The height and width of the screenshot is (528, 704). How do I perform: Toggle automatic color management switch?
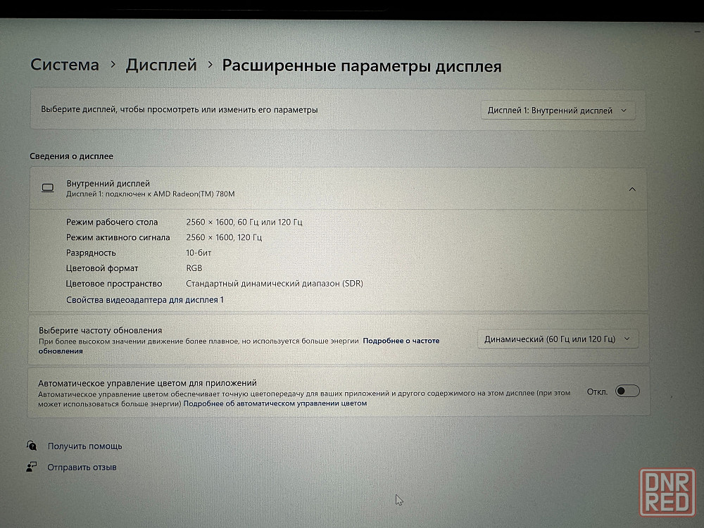[627, 391]
